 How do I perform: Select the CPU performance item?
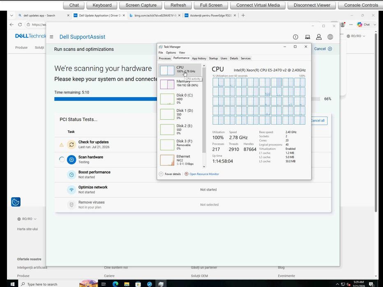180,70
